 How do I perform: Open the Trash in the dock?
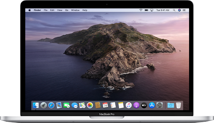point(178,105)
